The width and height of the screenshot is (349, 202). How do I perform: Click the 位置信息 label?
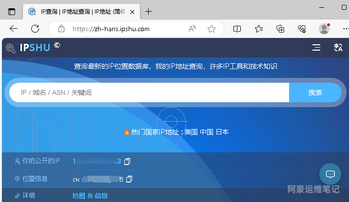point(35,179)
